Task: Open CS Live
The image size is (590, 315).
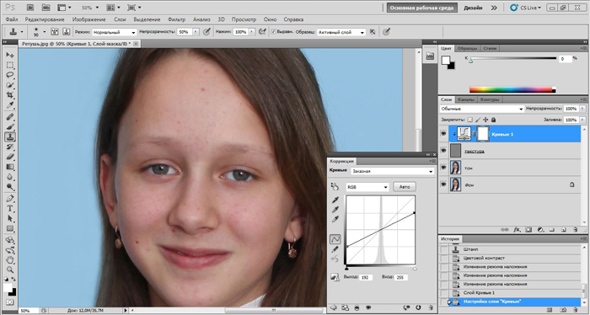Action: coord(526,8)
